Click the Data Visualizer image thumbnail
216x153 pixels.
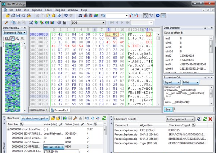coord(13,77)
